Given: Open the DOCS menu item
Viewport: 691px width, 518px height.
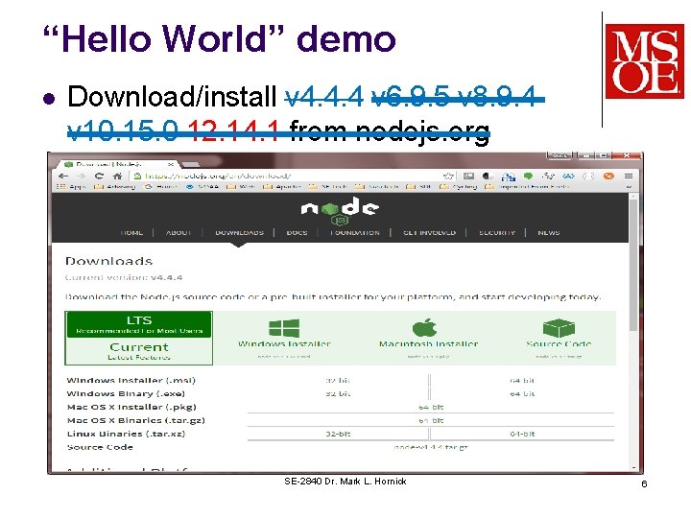Looking at the screenshot, I should click(x=297, y=232).
